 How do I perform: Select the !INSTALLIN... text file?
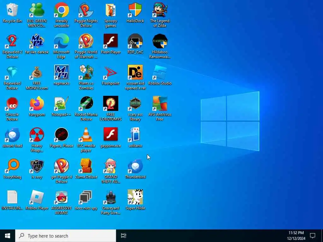(12, 197)
